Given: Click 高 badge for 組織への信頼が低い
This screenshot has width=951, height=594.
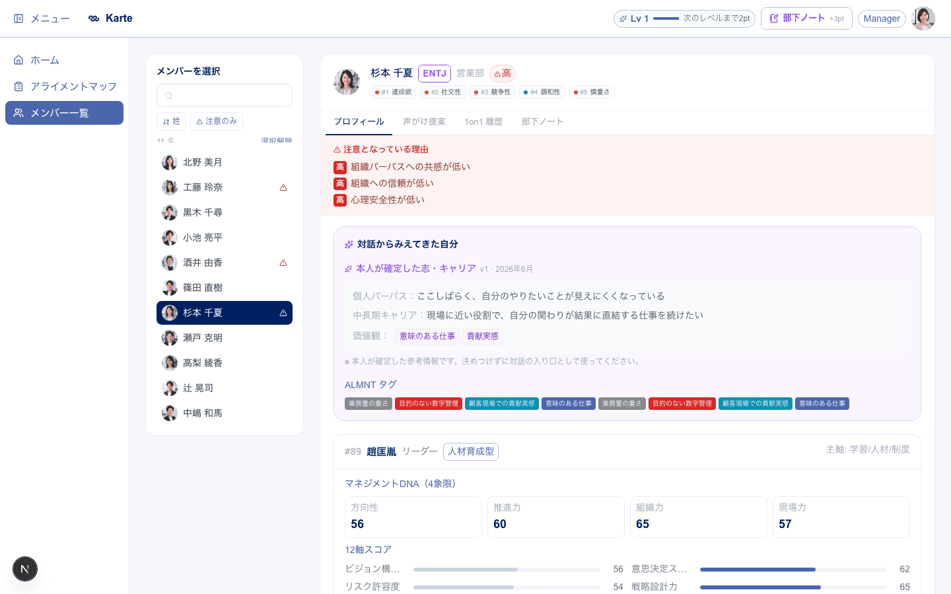Looking at the screenshot, I should pyautogui.click(x=340, y=183).
